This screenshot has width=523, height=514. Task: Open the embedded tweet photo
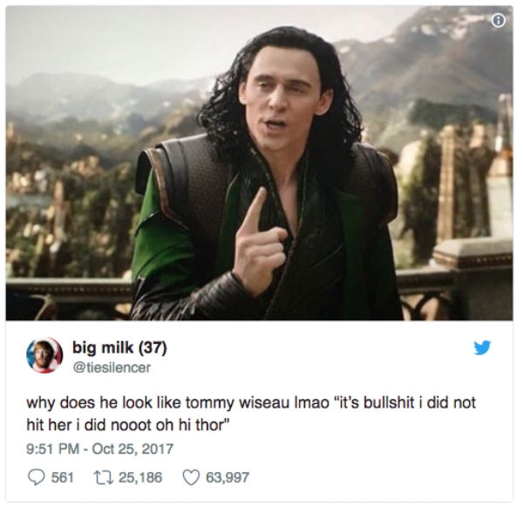click(x=259, y=162)
